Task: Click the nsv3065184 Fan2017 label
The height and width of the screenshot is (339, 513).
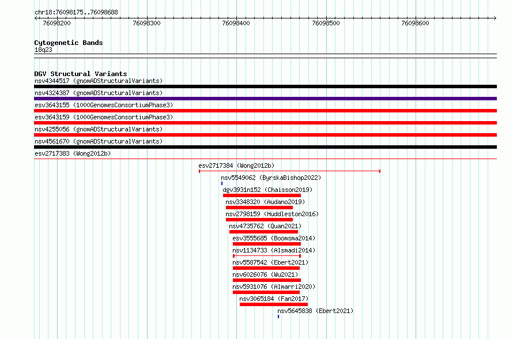Action: (274, 299)
